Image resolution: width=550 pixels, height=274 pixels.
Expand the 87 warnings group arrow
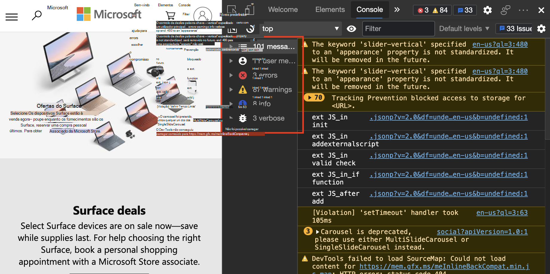pyautogui.click(x=231, y=90)
